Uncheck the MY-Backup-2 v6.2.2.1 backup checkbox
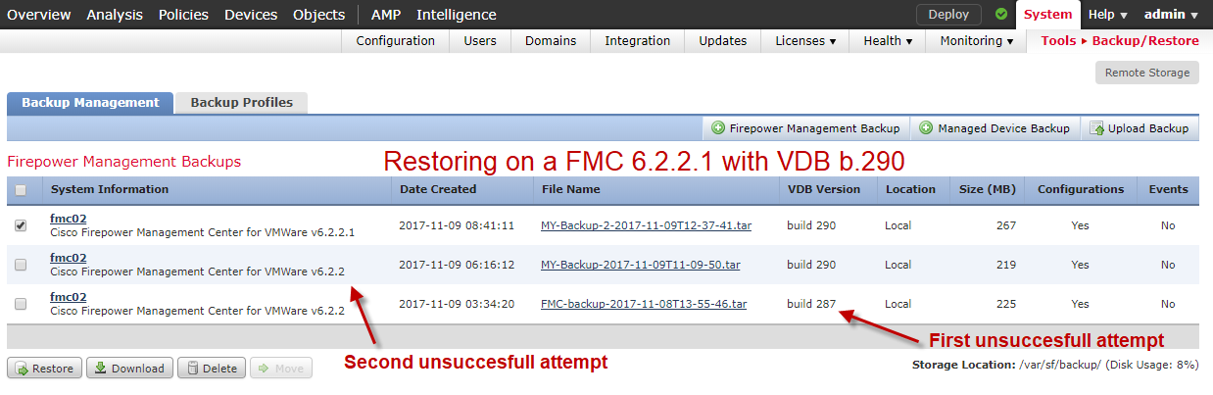This screenshot has width=1213, height=395. pos(21,225)
